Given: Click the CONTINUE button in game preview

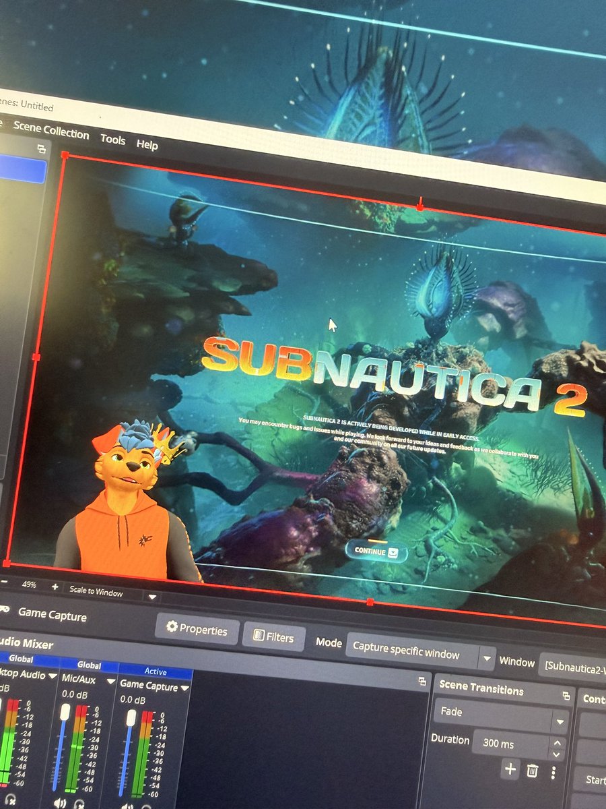Looking at the screenshot, I should (376, 551).
